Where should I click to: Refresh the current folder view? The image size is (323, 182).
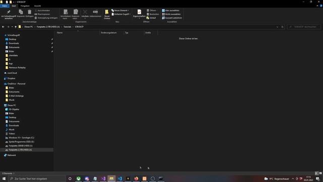[x=282, y=27]
